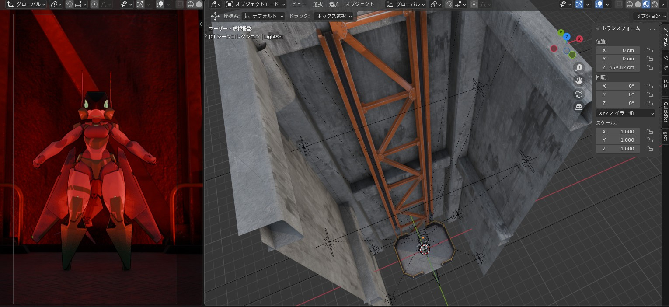
Task: Click the red X axis on navigation gizmo
Action: pyautogui.click(x=579, y=39)
